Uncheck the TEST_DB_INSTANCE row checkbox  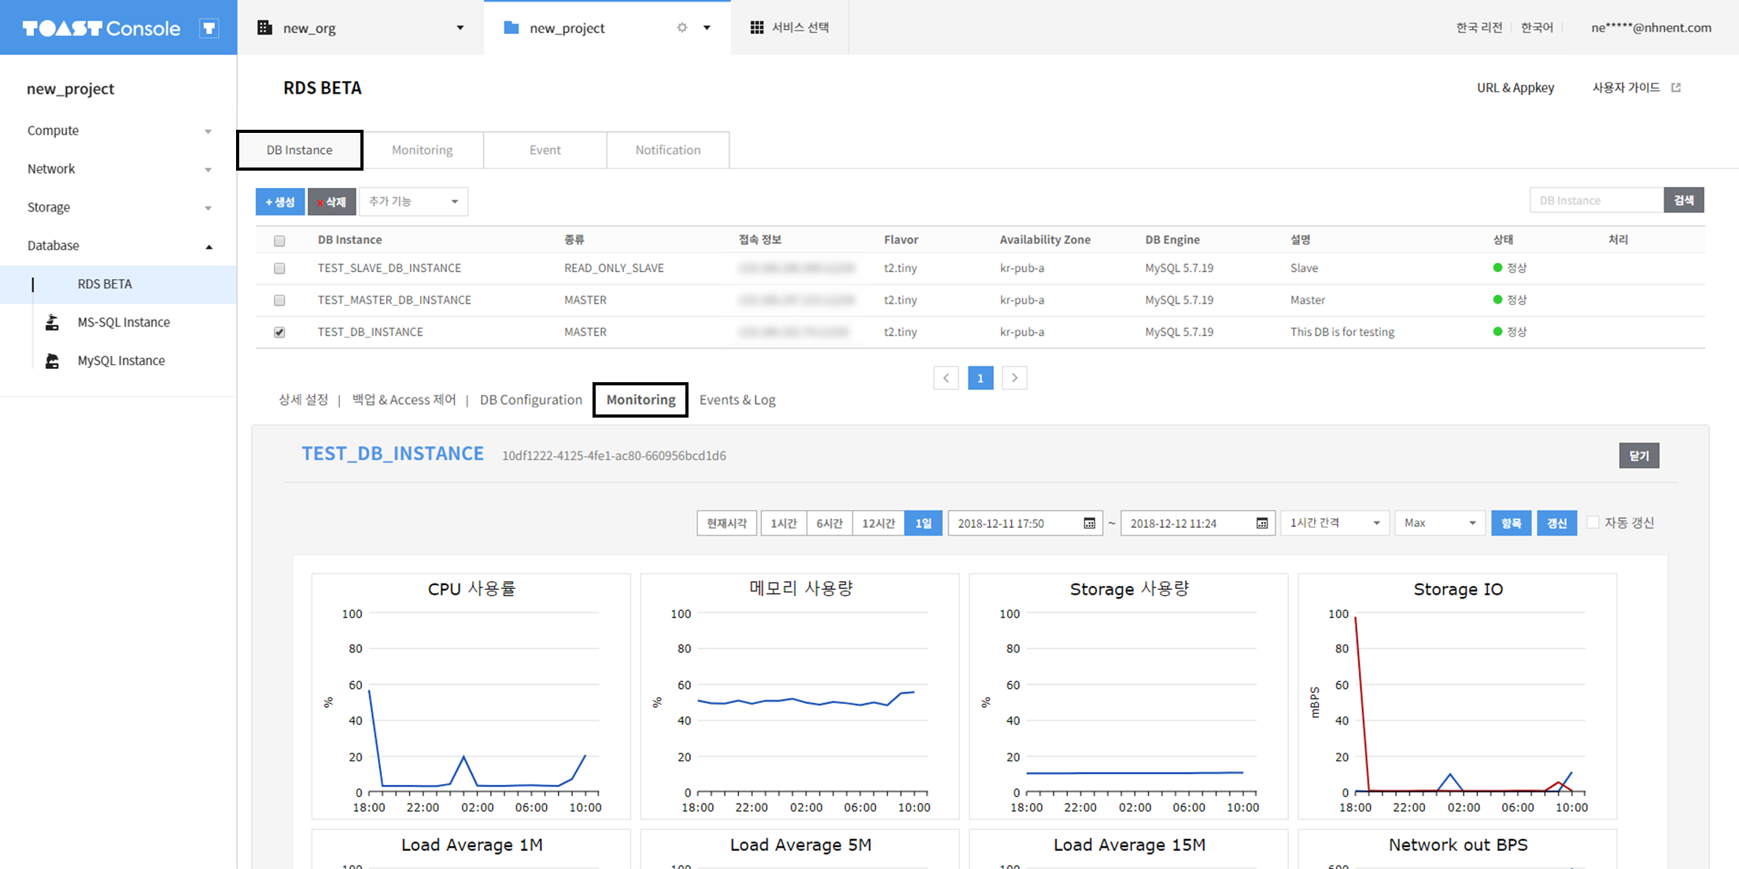[x=279, y=332]
